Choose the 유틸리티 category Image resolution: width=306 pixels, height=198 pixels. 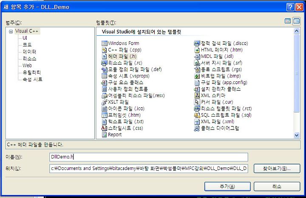pyautogui.click(x=31, y=72)
